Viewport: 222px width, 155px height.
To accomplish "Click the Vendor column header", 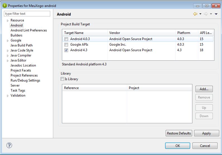I will [141, 33].
